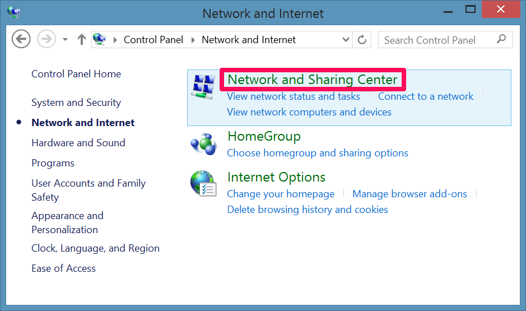Open the recent locations dropdown arrow

coord(65,40)
